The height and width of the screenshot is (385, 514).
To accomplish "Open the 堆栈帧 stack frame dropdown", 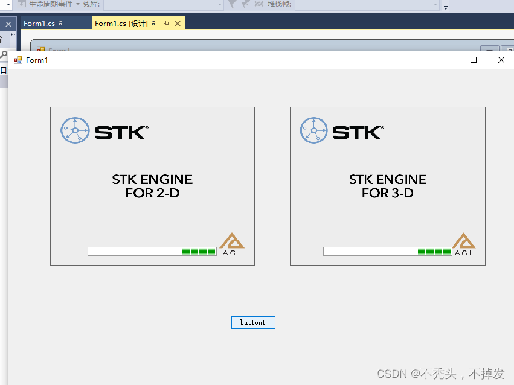I will point(435,5).
